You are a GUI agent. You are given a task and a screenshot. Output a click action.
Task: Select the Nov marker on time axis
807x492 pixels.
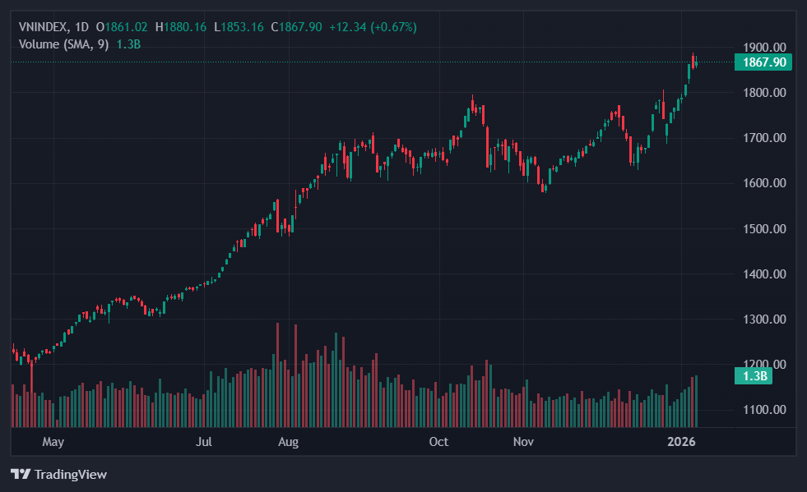(524, 442)
